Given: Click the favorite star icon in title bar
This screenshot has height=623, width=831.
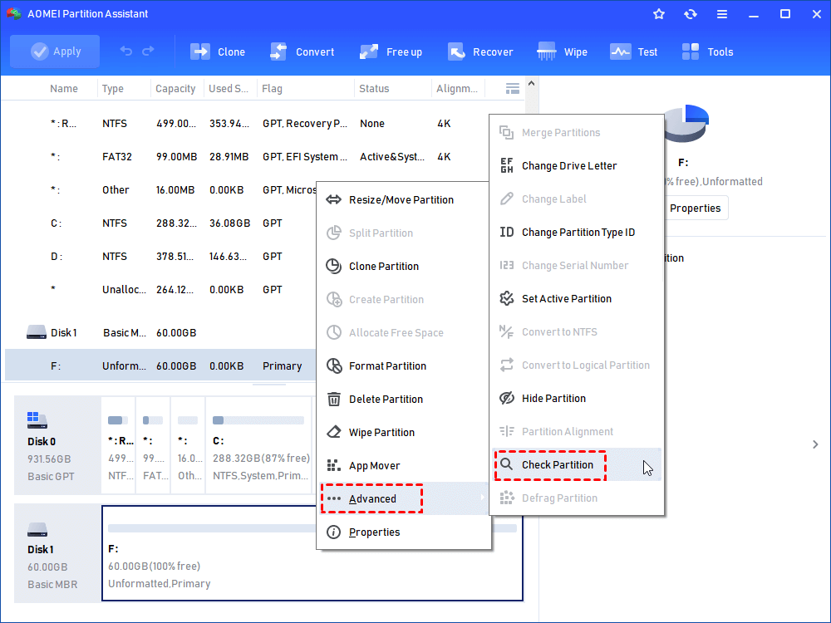Looking at the screenshot, I should pyautogui.click(x=659, y=14).
